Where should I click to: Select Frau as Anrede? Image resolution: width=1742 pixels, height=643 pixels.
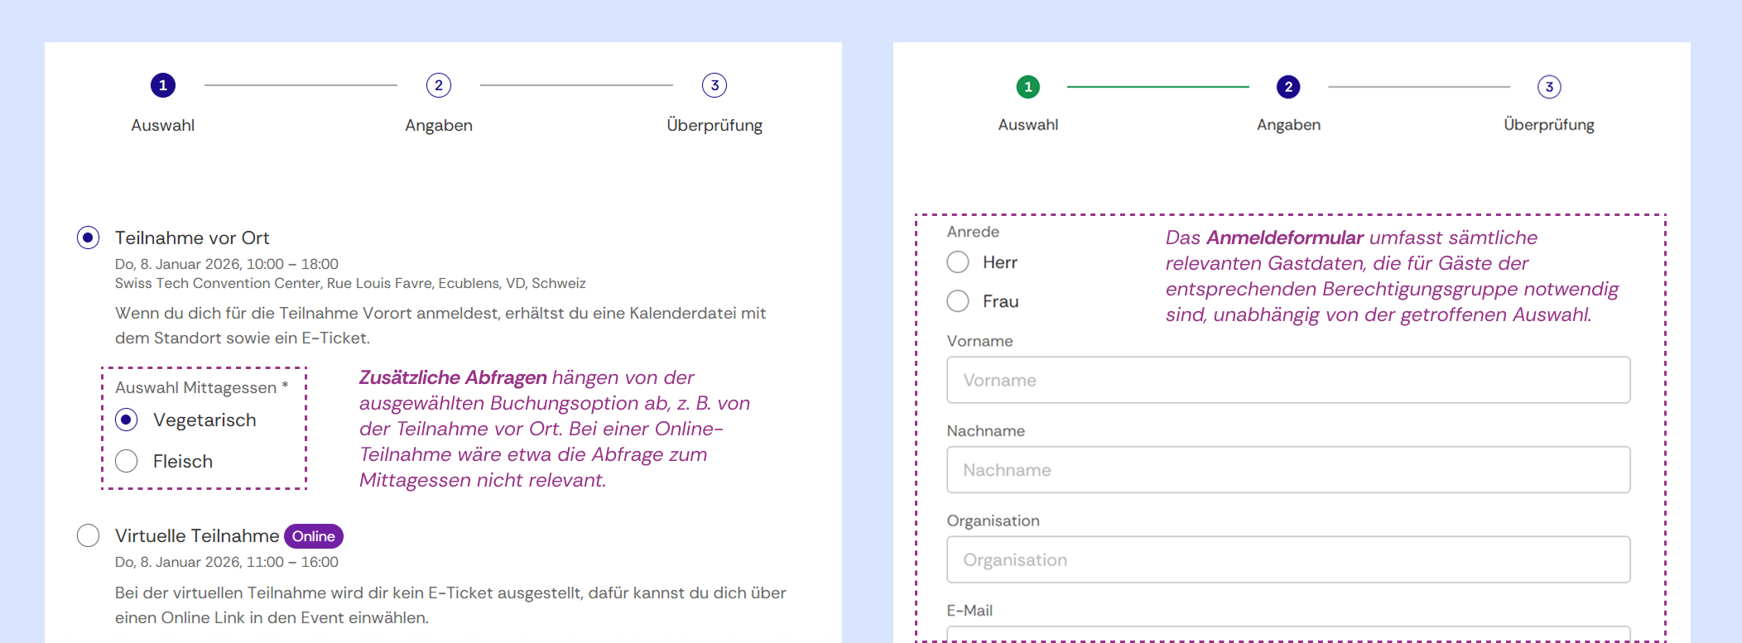[x=958, y=300]
